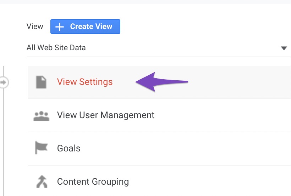Screen dimensions: 291x196
Task: Click the View Settings document icon
Action: 41,82
